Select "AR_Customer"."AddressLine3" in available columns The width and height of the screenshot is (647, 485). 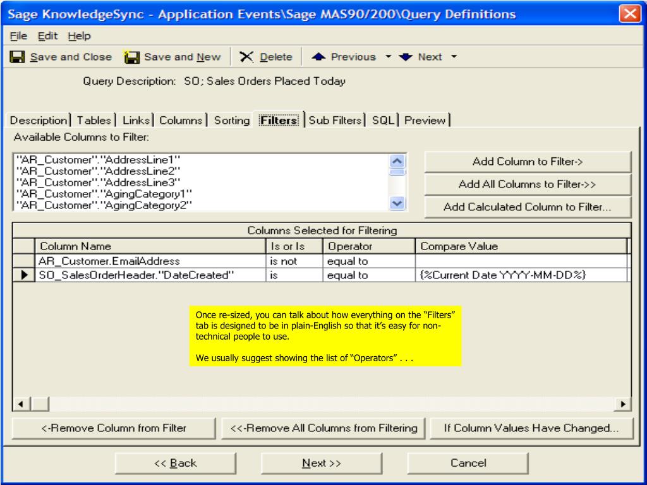click(98, 183)
